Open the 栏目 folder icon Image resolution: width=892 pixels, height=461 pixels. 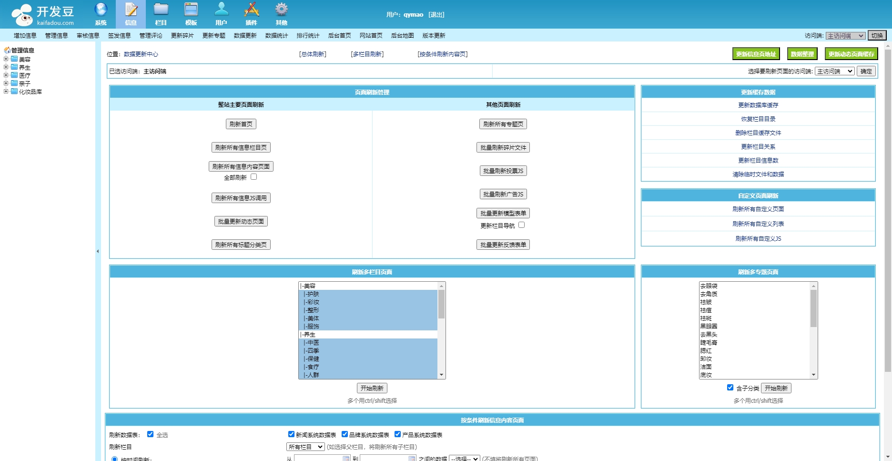pos(161,10)
